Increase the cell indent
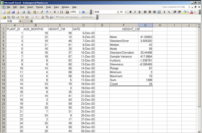Image resolution: width=202 pixels, height=133 pixels. [x=179, y=12]
